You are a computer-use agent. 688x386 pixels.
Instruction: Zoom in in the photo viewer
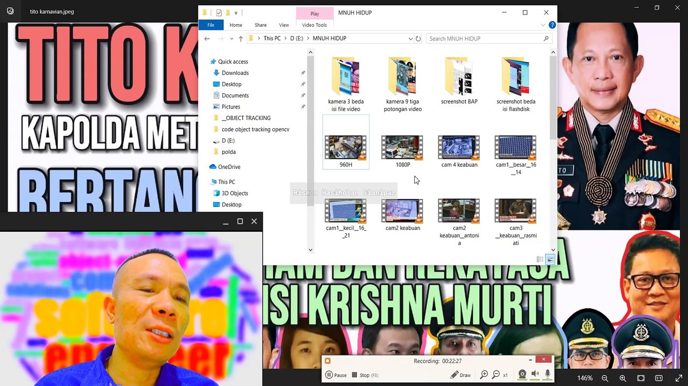[x=623, y=378]
